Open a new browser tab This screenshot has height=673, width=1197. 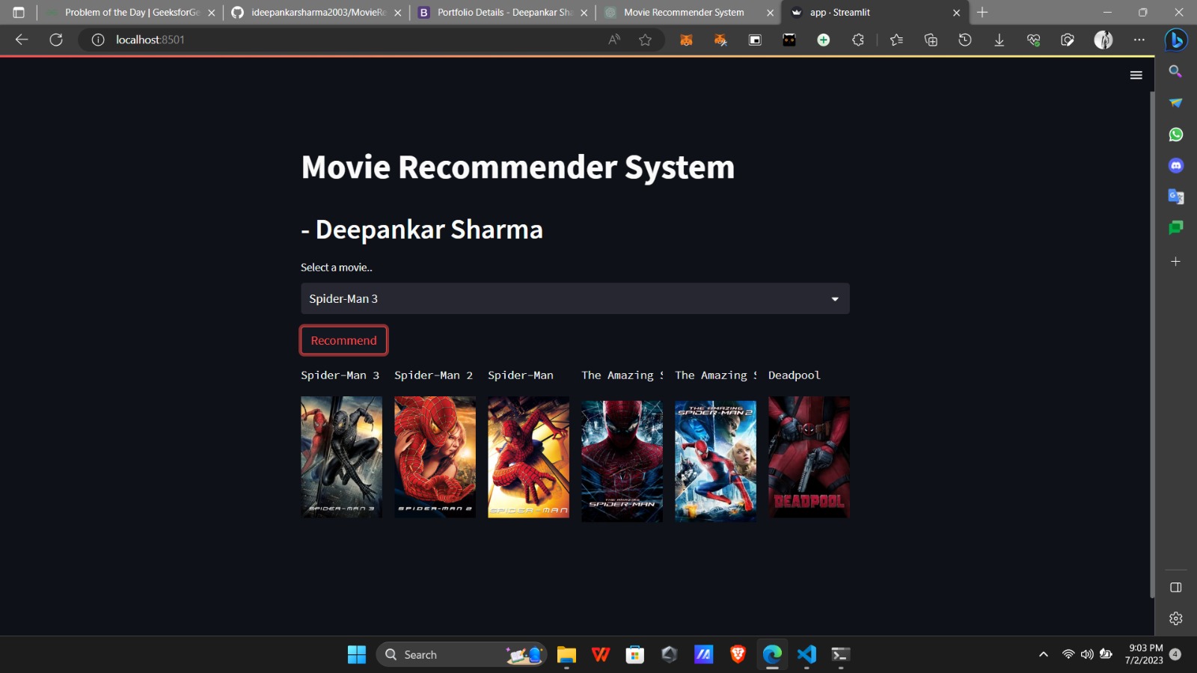[982, 13]
